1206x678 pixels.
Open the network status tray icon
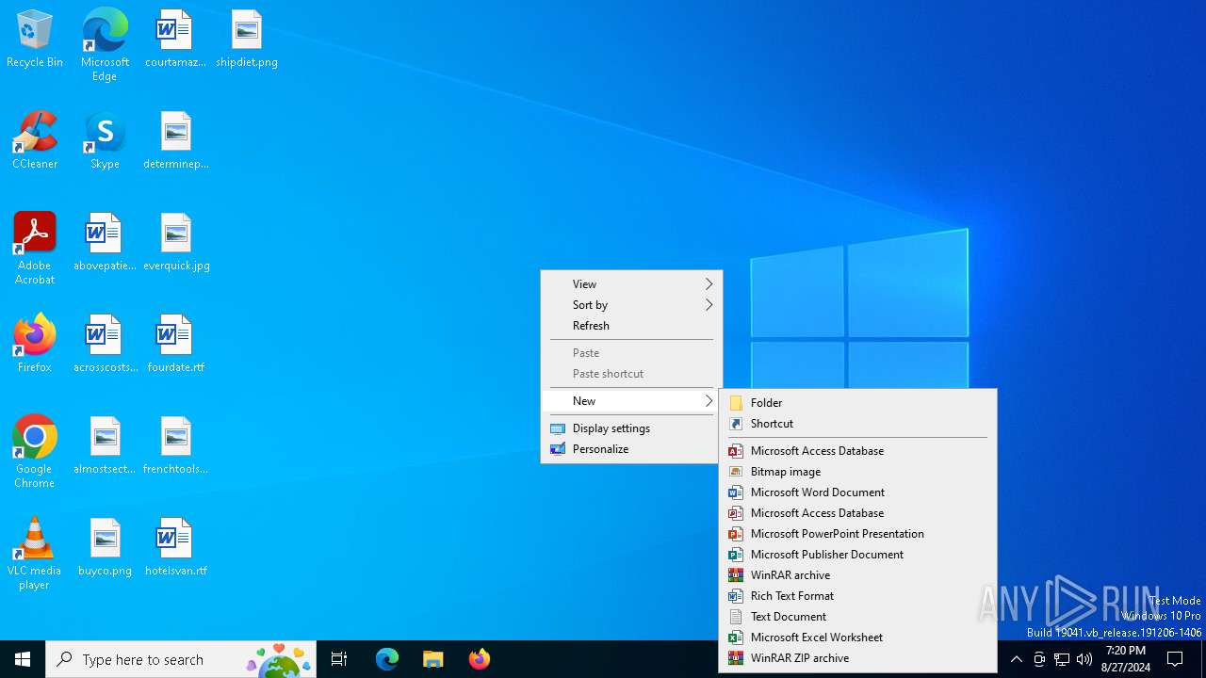(1062, 659)
